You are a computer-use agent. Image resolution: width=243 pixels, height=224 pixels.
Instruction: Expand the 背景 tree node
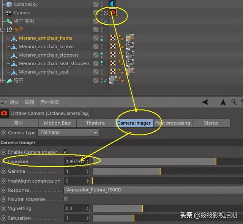(2, 80)
